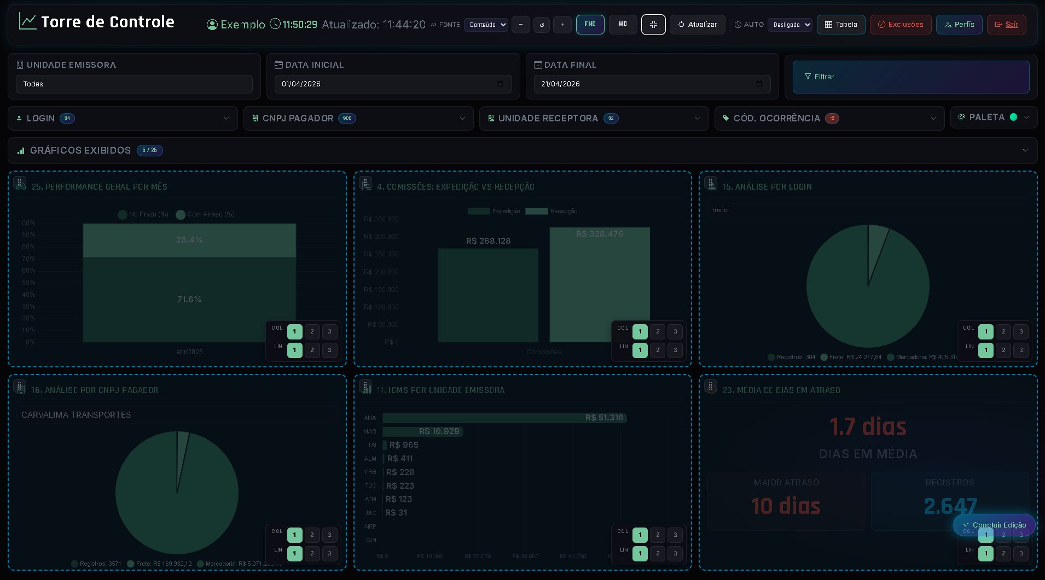Click drag handle icon of Performance Geral chart
Screen dimensions: 1045x580
(x=20, y=184)
